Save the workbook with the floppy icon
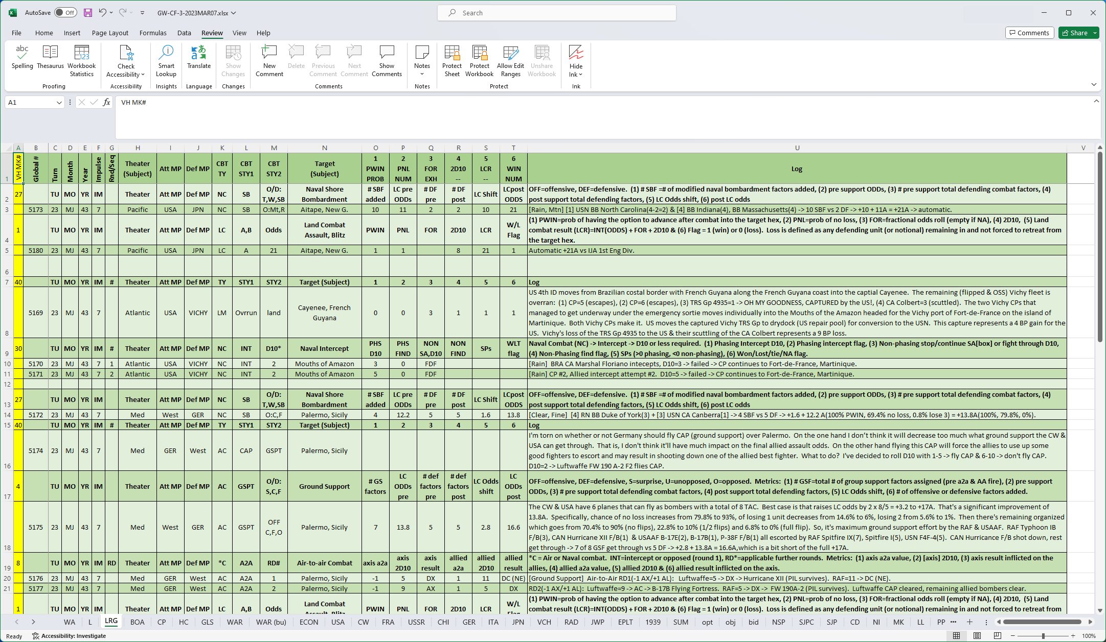This screenshot has height=642, width=1106. coord(88,13)
